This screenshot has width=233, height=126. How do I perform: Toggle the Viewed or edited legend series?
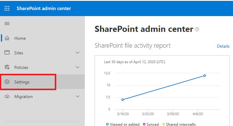click(x=123, y=124)
